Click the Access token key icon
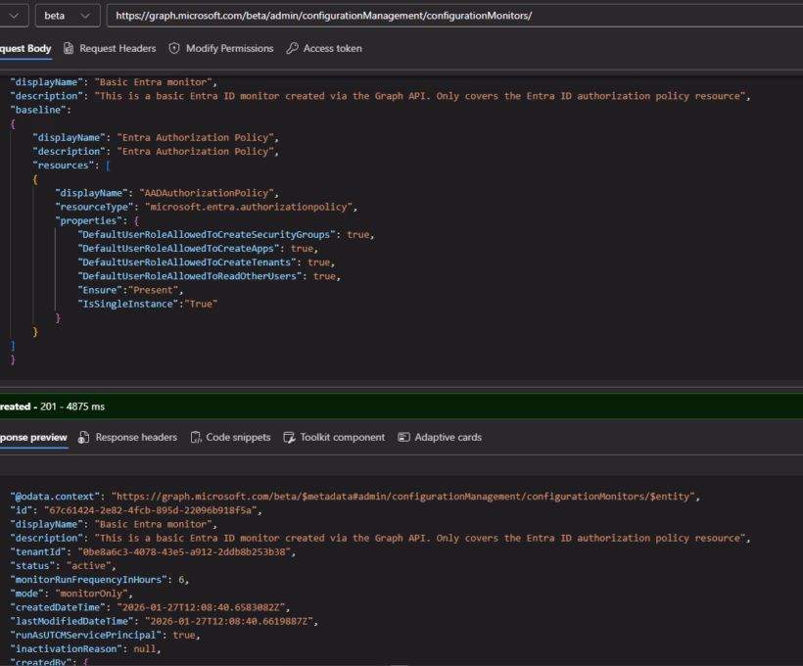 [x=293, y=49]
